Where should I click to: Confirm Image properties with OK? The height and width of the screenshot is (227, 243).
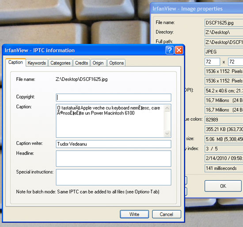[x=223, y=186]
